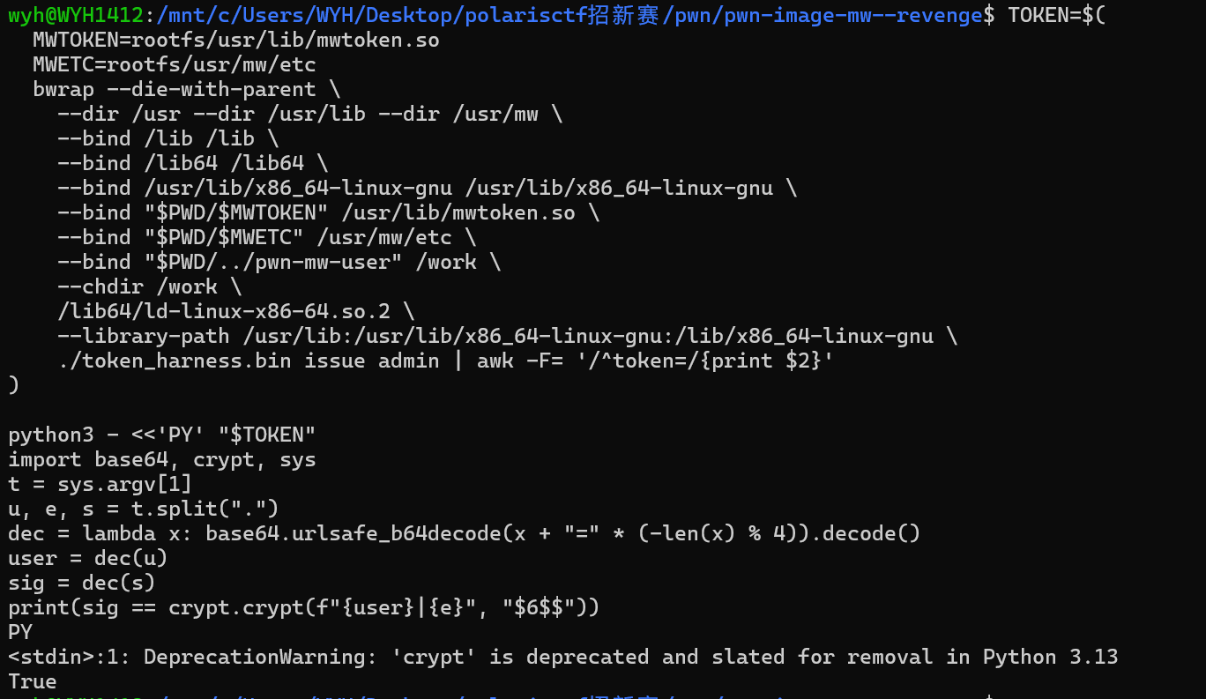This screenshot has width=1206, height=699.
Task: Click the wyh@WYH1412 username in the prompt
Action: point(75,15)
